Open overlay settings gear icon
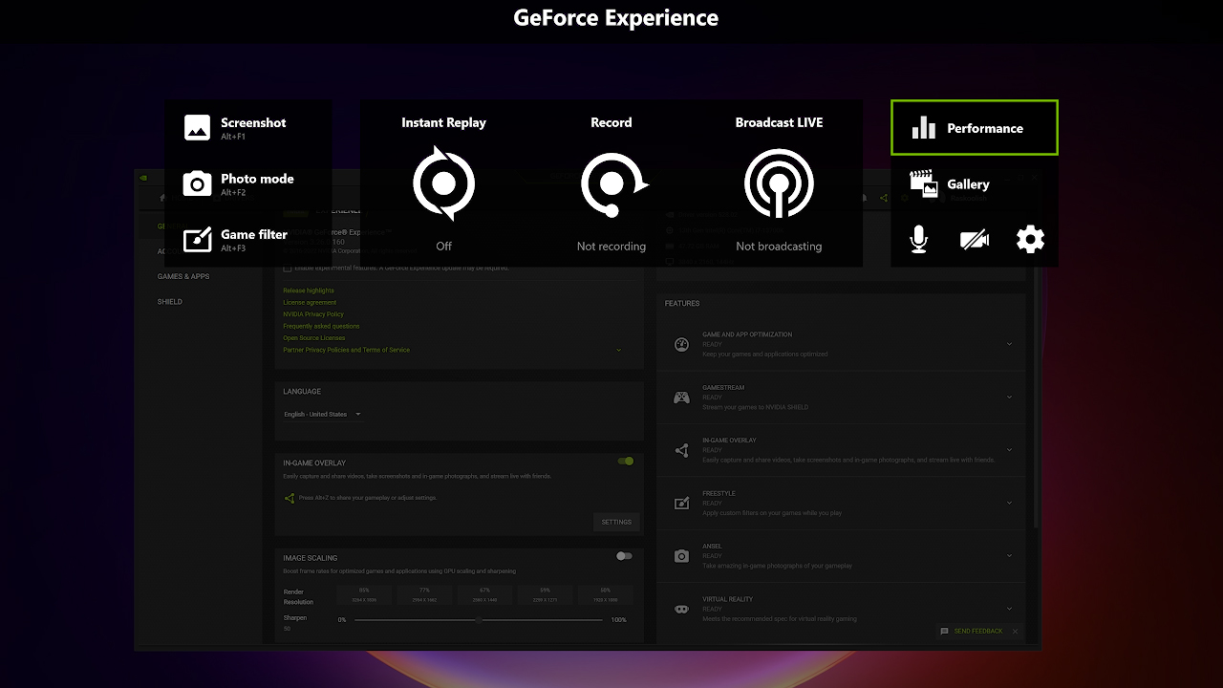 (x=1030, y=239)
